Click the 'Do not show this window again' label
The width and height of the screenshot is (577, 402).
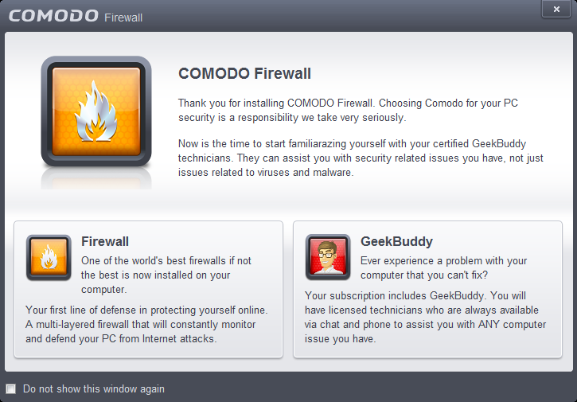click(93, 388)
